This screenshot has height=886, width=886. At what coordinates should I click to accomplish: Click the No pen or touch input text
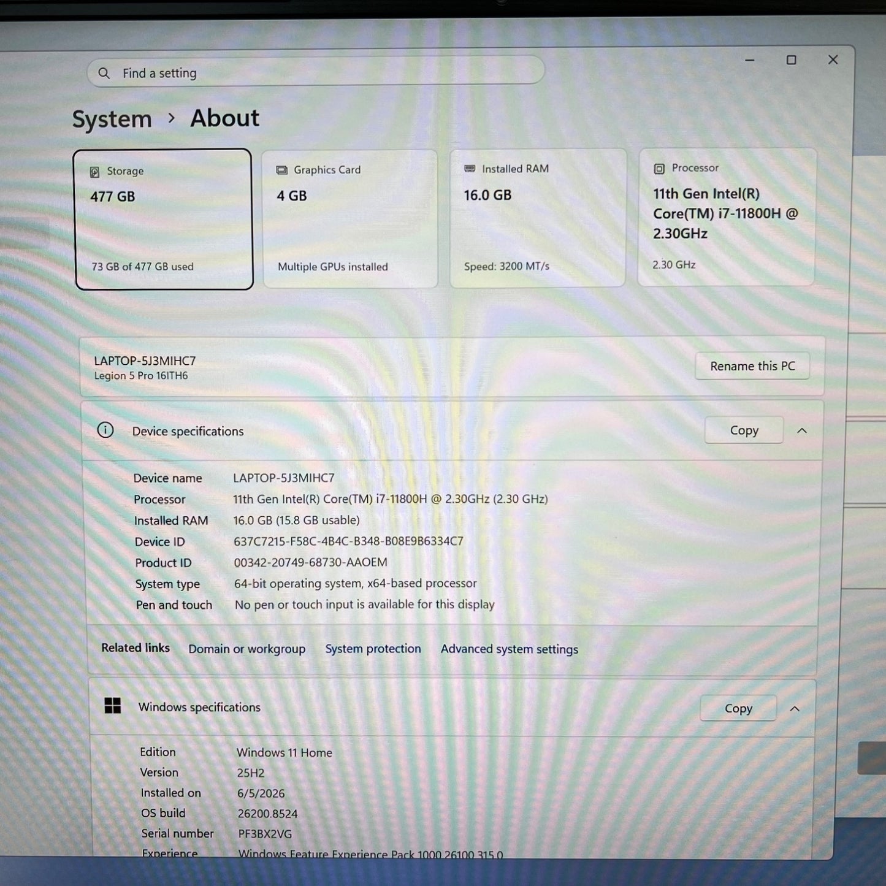click(364, 605)
